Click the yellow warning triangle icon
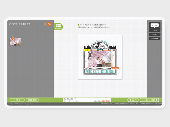 pyautogui.click(x=79, y=25)
